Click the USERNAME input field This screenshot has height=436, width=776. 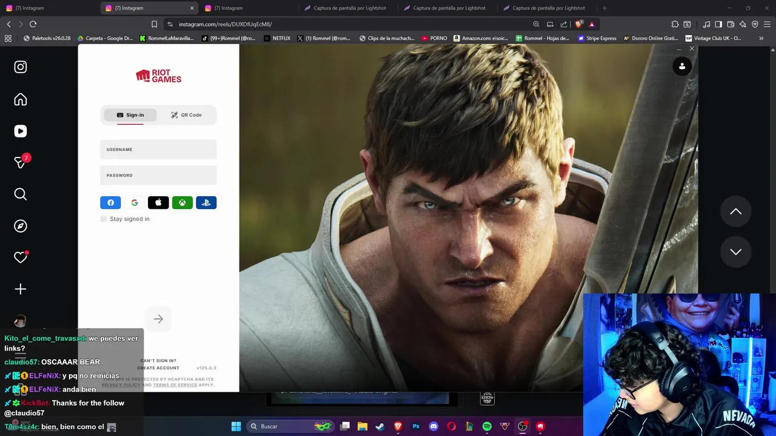click(x=158, y=150)
